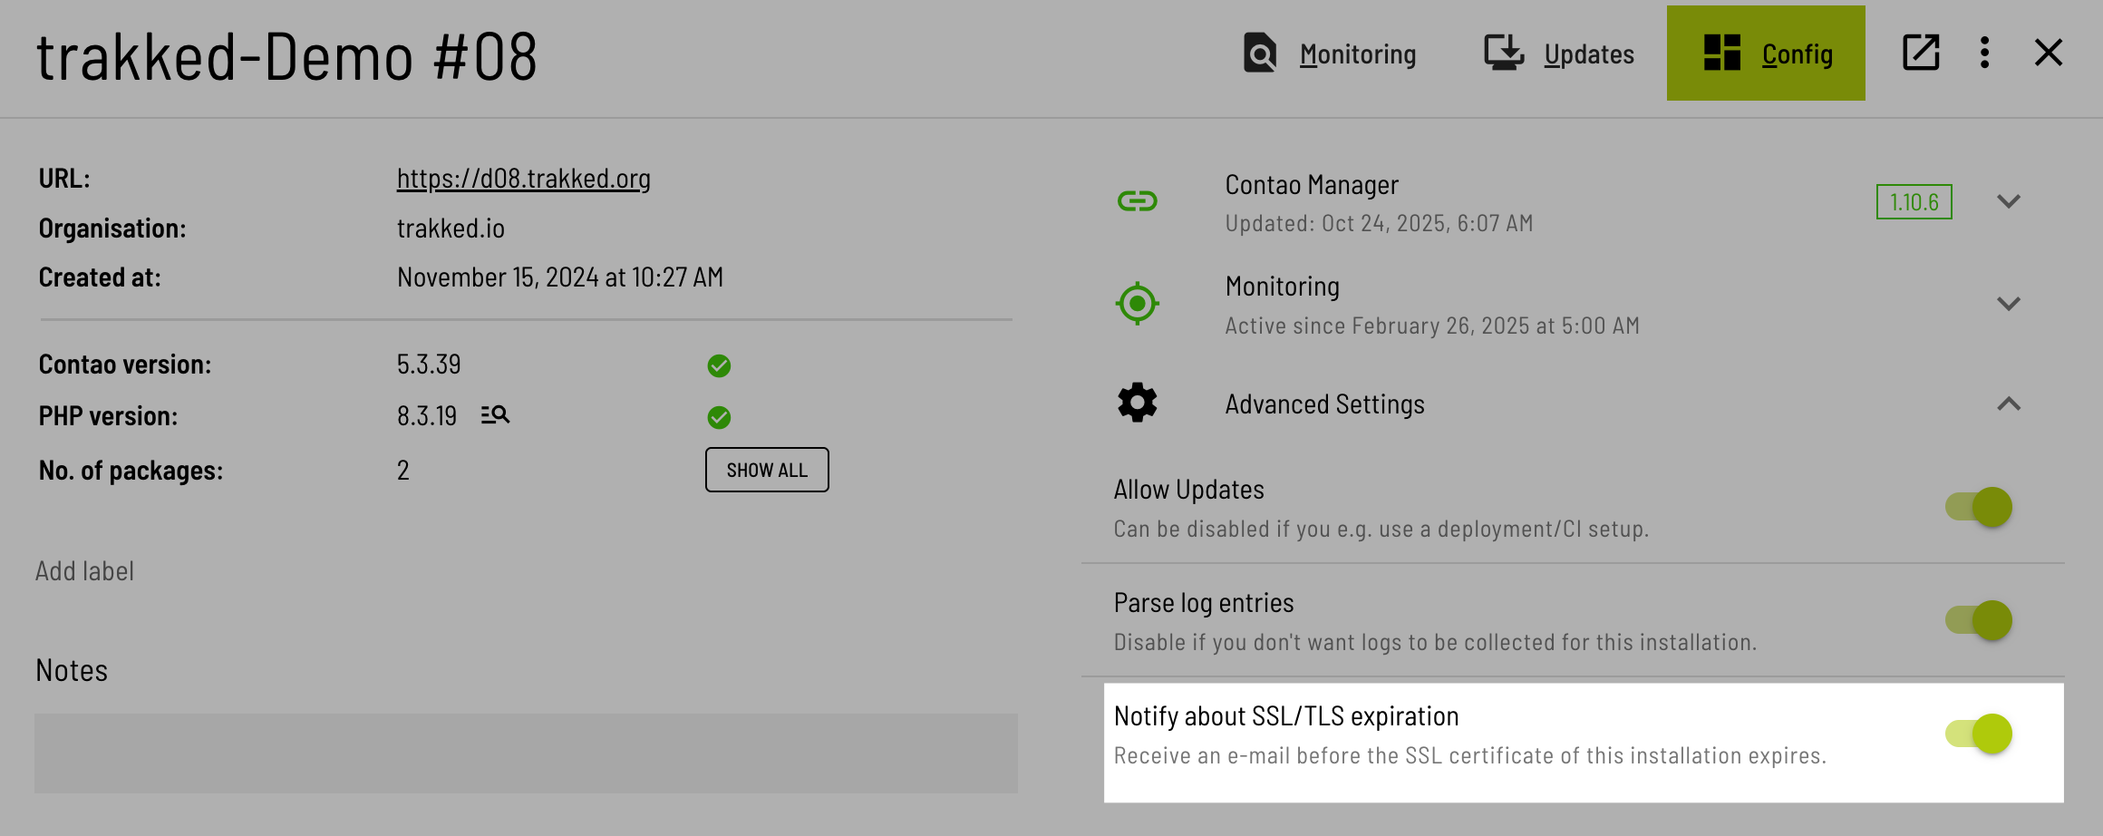The height and width of the screenshot is (836, 2103).
Task: Switch to the Updates tab
Action: click(x=1559, y=53)
